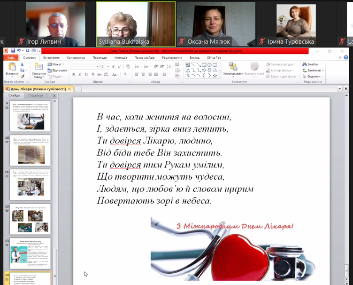Viewport: 353px width, 285px height.
Task: Select the Oval shape in shapes gallery
Action: (x=209, y=65)
